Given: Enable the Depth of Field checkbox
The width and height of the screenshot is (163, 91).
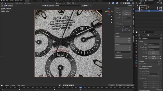Looking at the screenshot, I should pyautogui.click(x=141, y=71).
